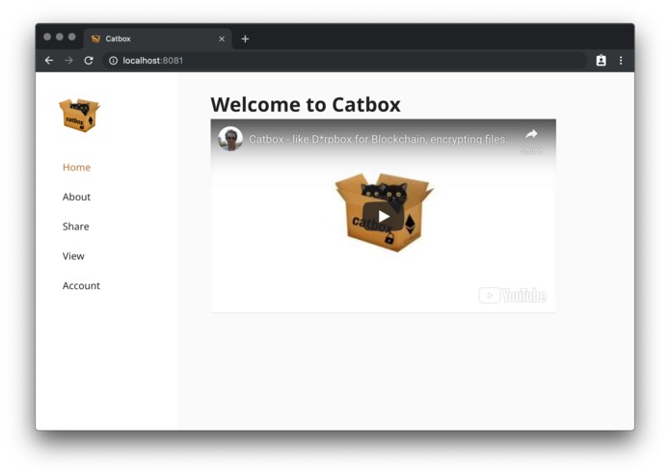
Task: Click the address bar showing localhost:8081
Action: point(344,61)
